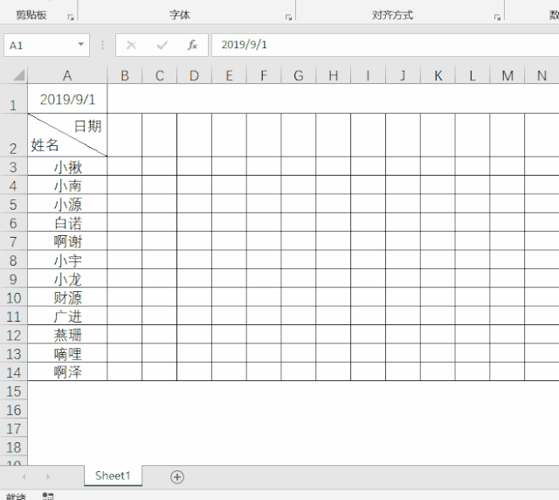Select the cell containing 啊谢
559x500 pixels.
point(67,241)
